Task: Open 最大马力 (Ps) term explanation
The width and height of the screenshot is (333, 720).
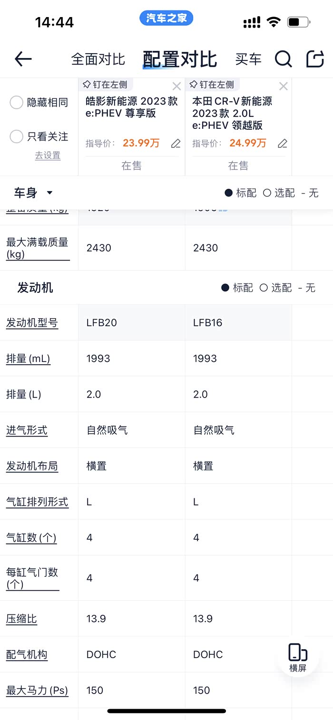Action: (37, 690)
